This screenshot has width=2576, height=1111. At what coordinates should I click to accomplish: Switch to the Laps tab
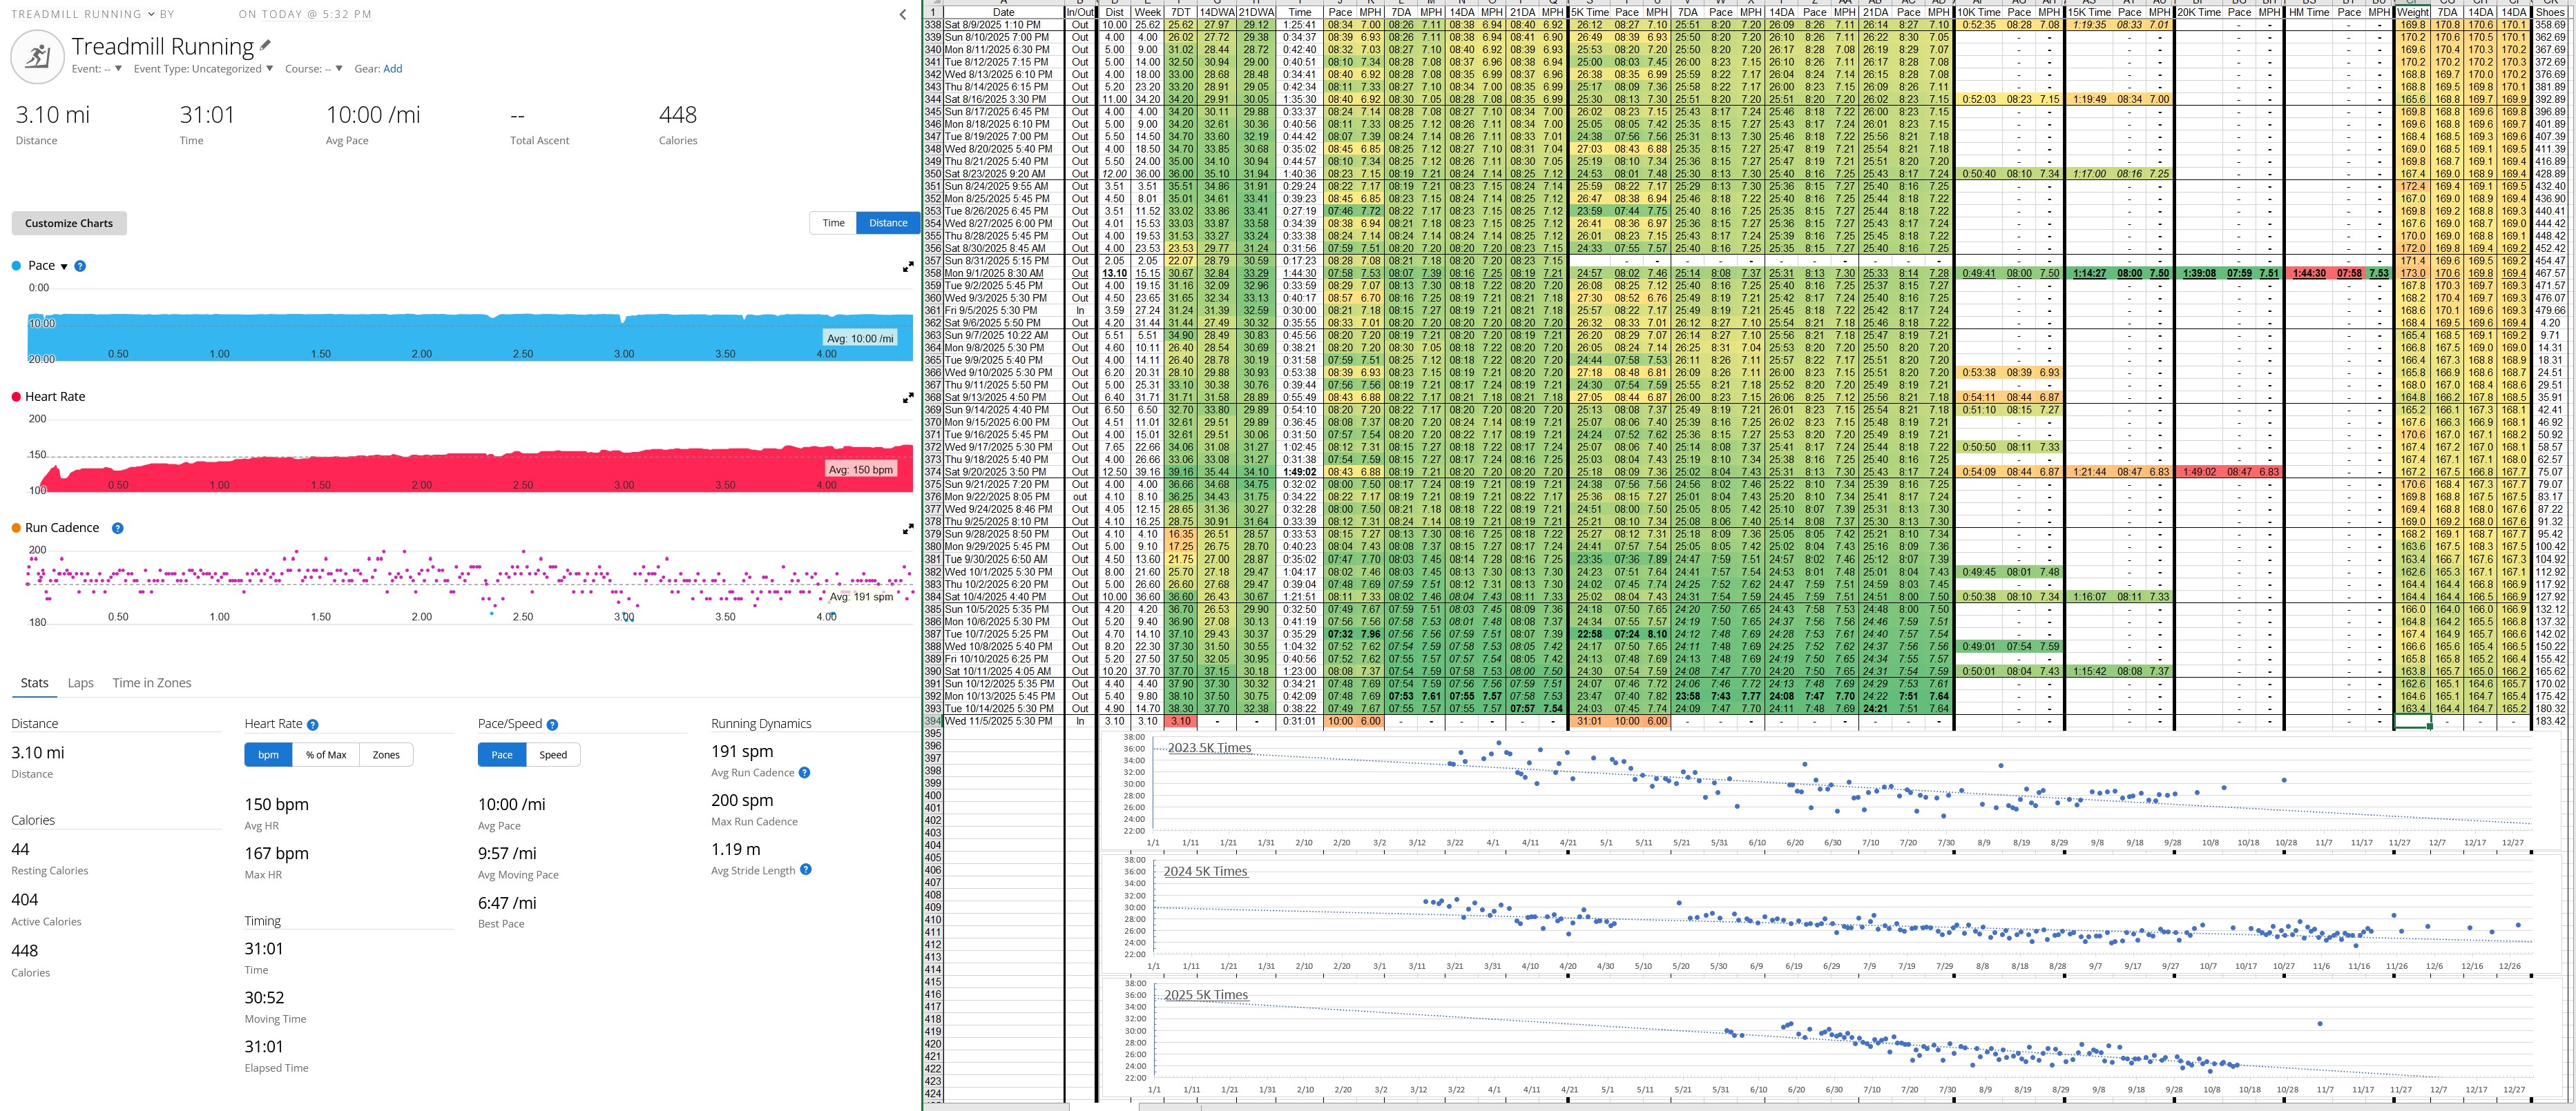pos(80,682)
